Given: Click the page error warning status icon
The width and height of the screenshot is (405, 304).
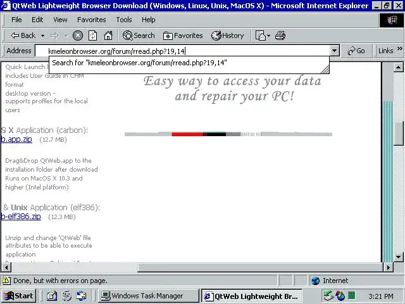Looking at the screenshot, I should point(6,281).
